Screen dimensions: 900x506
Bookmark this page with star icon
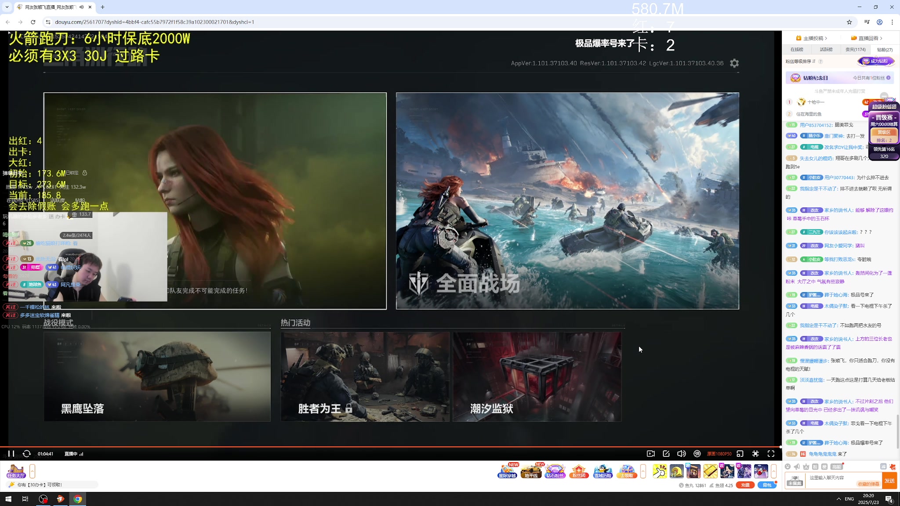point(849,22)
